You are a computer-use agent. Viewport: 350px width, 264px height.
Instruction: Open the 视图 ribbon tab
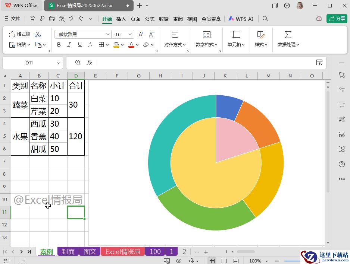click(192, 19)
